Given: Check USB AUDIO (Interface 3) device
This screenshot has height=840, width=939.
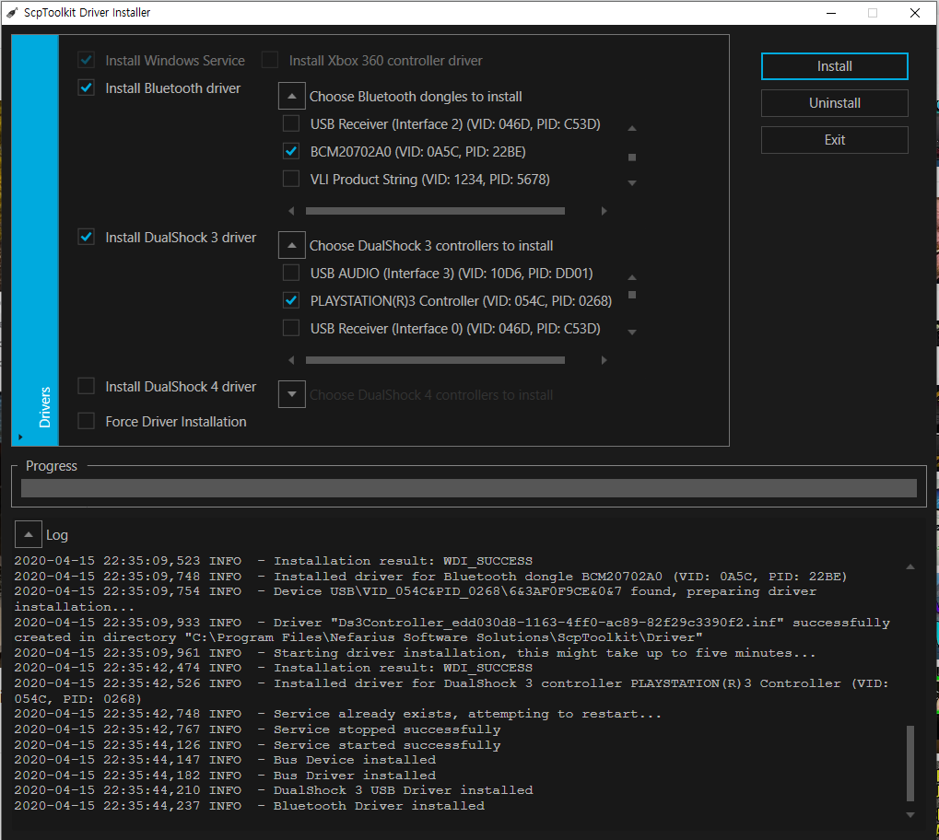Looking at the screenshot, I should [291, 273].
